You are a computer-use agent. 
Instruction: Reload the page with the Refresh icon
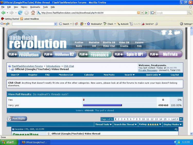pos(20,13)
